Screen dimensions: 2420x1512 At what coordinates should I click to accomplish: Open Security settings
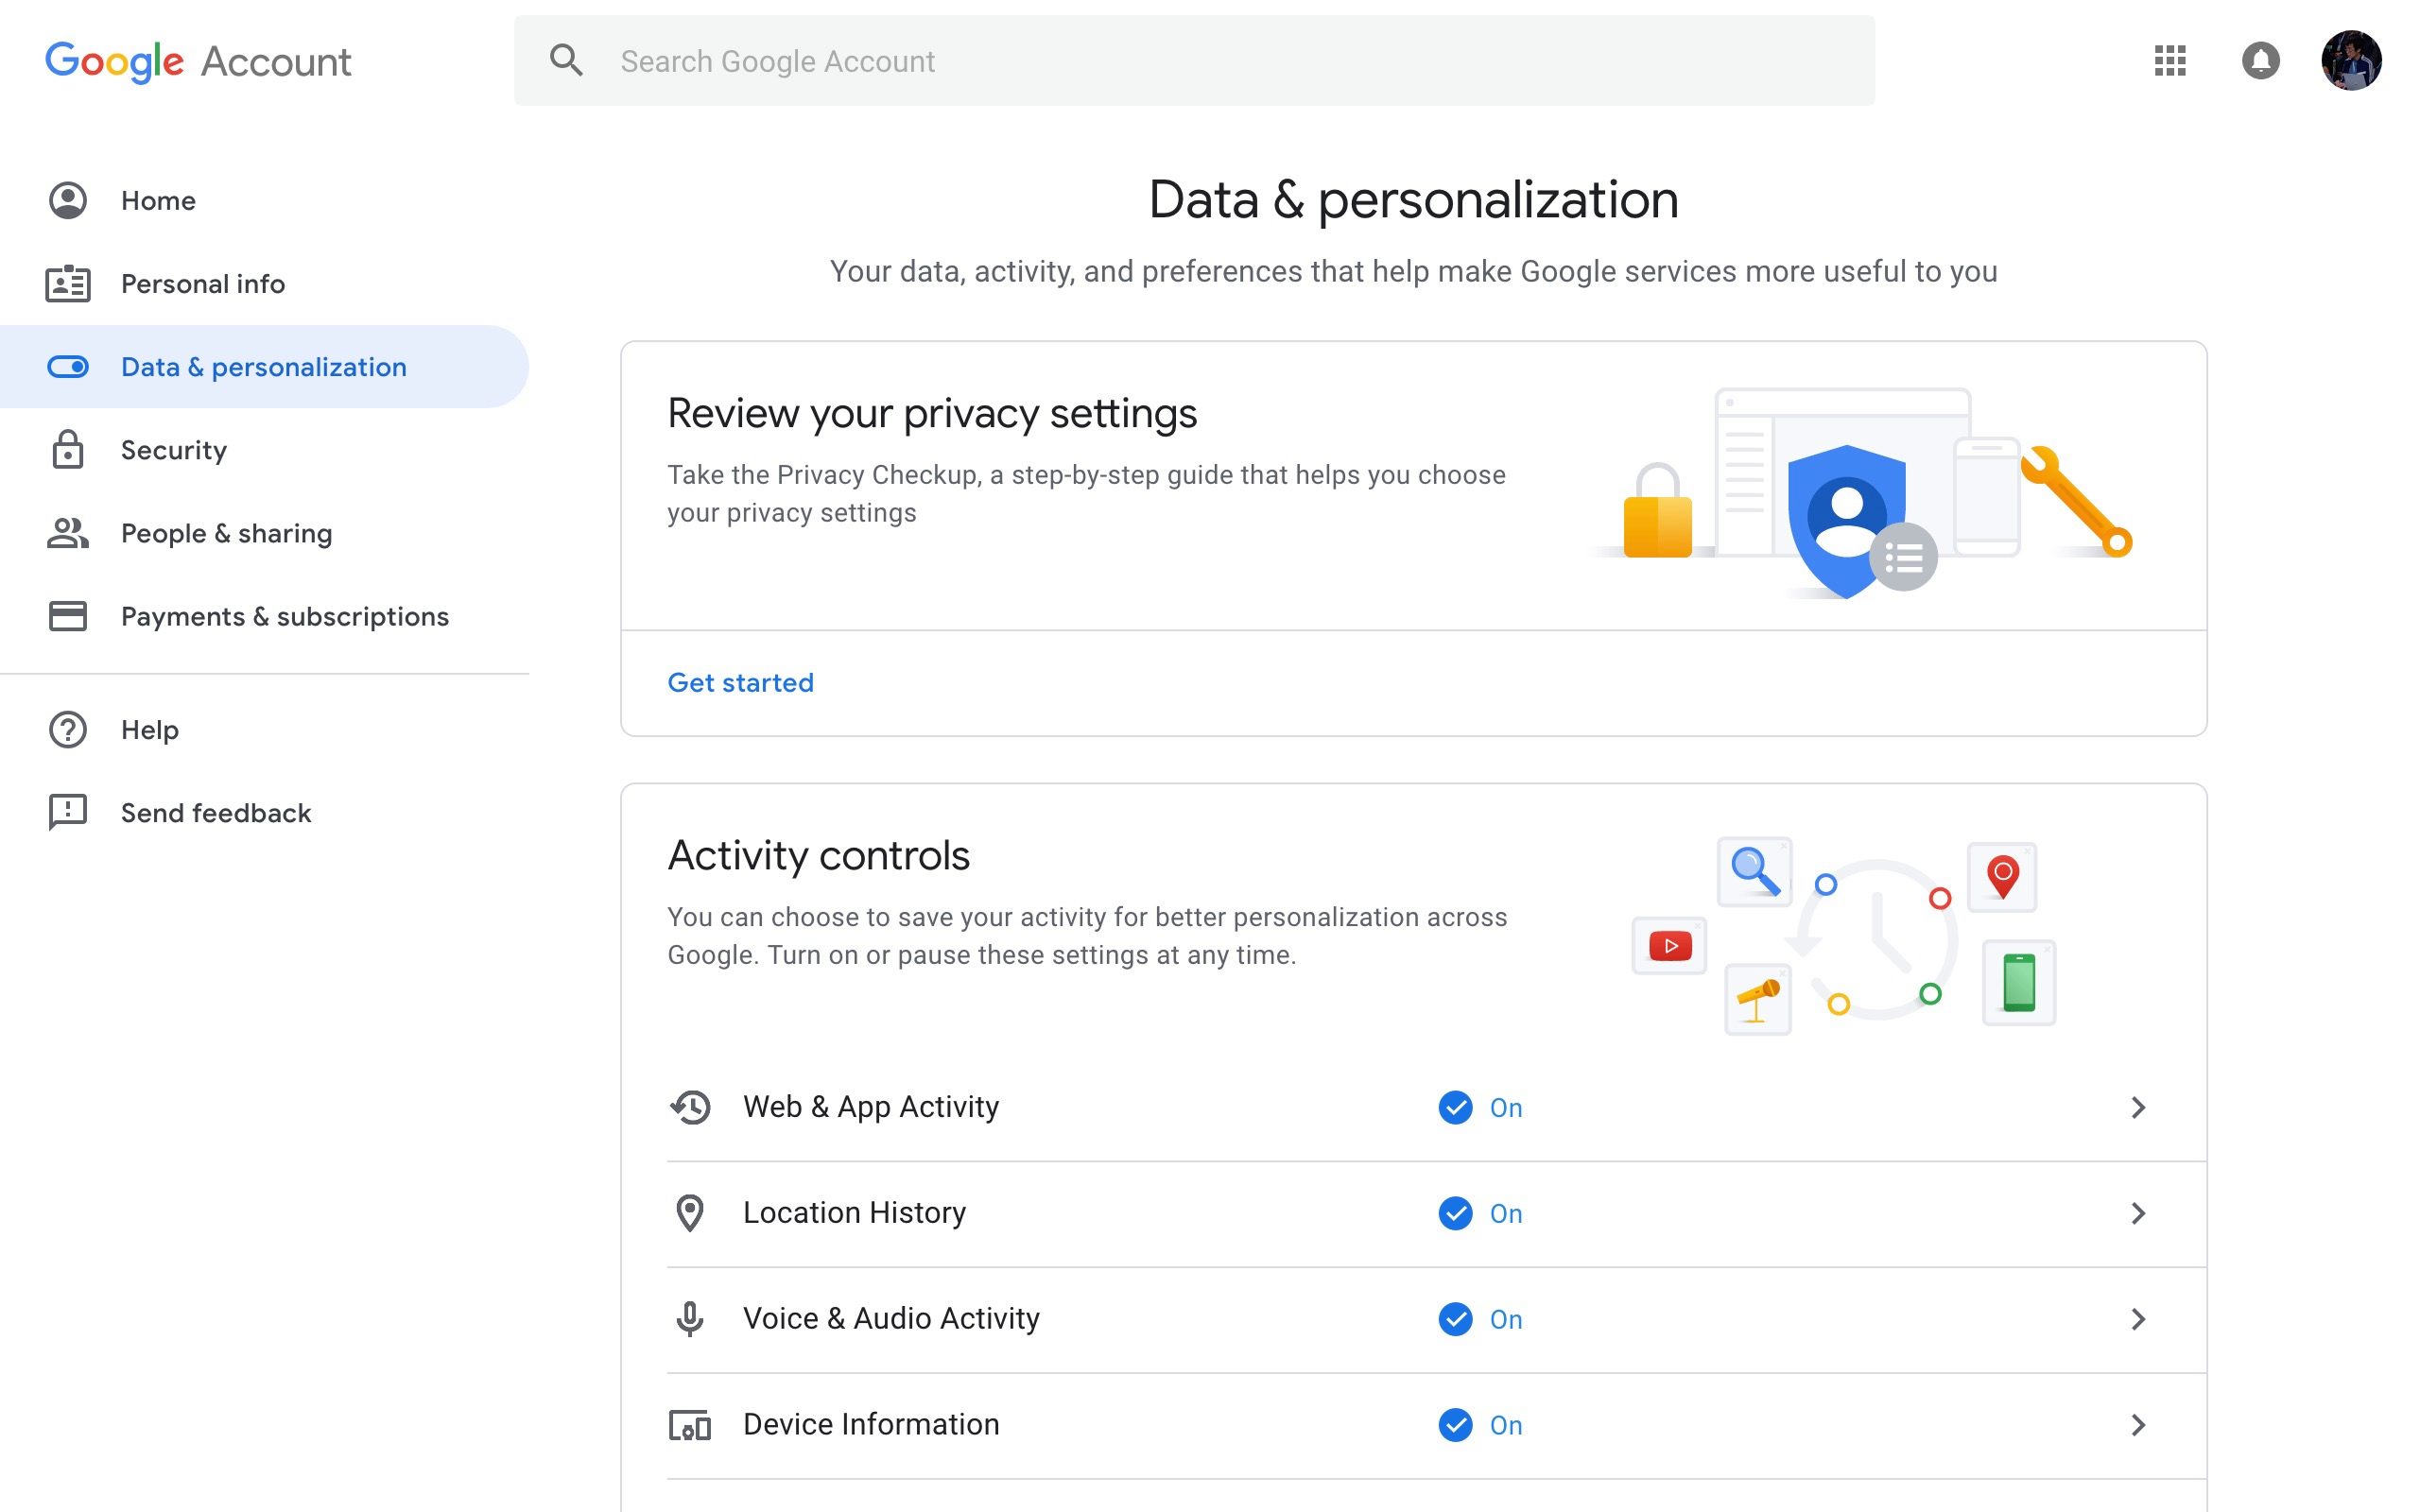tap(264, 450)
